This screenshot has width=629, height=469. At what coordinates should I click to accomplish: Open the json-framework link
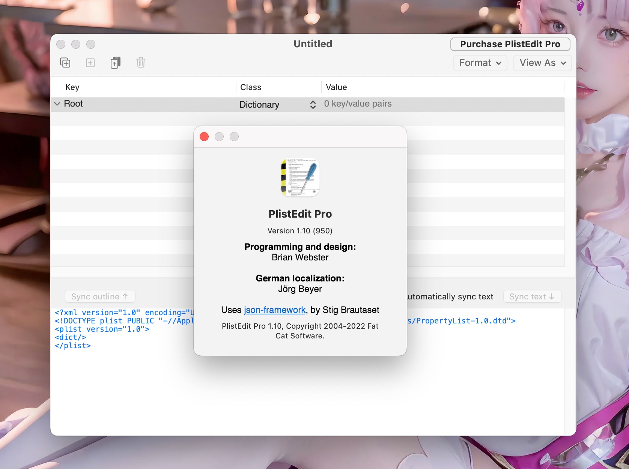click(x=275, y=310)
